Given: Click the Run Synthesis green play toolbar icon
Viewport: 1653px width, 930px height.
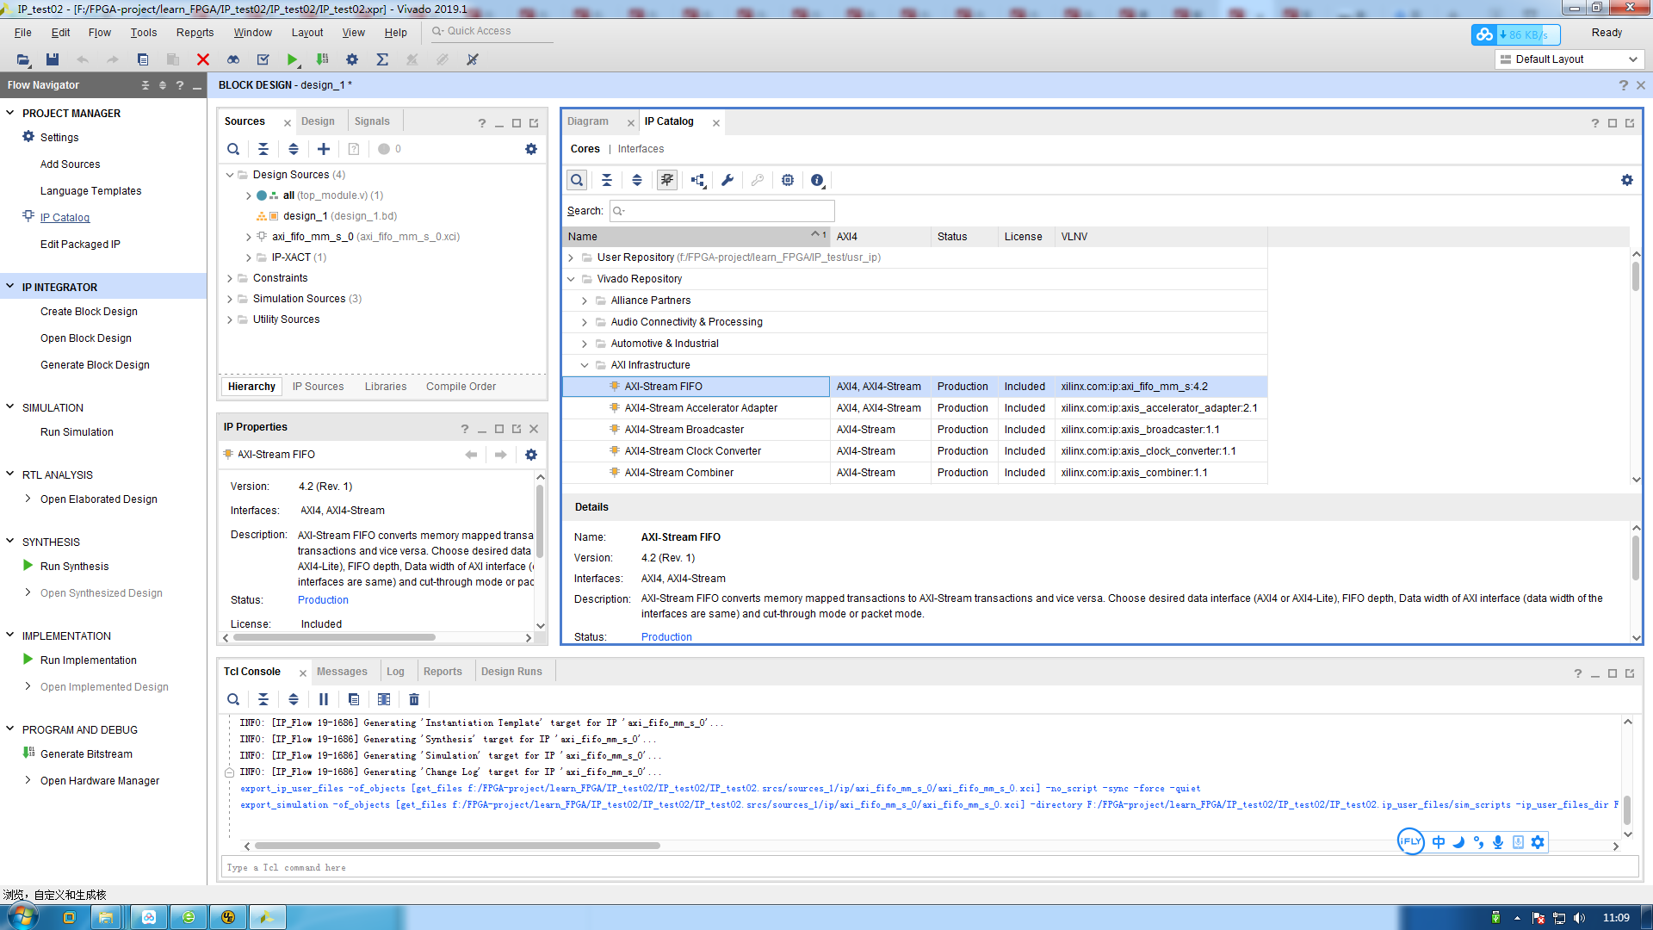Looking at the screenshot, I should point(292,59).
